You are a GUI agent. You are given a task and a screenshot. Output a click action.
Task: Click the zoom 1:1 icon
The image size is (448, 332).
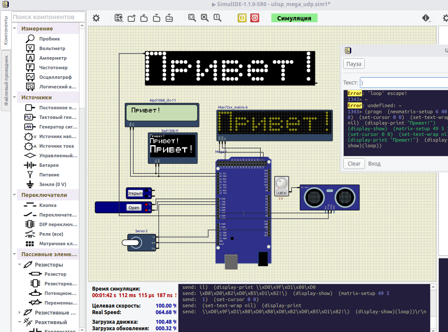(x=217, y=18)
